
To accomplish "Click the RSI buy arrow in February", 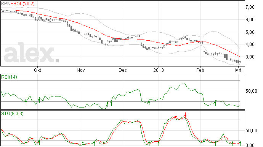I will (215, 103).
